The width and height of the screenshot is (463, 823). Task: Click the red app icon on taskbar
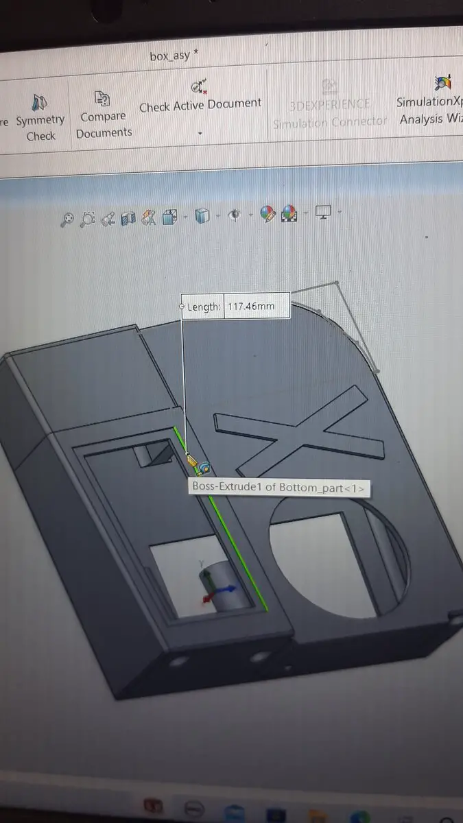click(x=152, y=807)
